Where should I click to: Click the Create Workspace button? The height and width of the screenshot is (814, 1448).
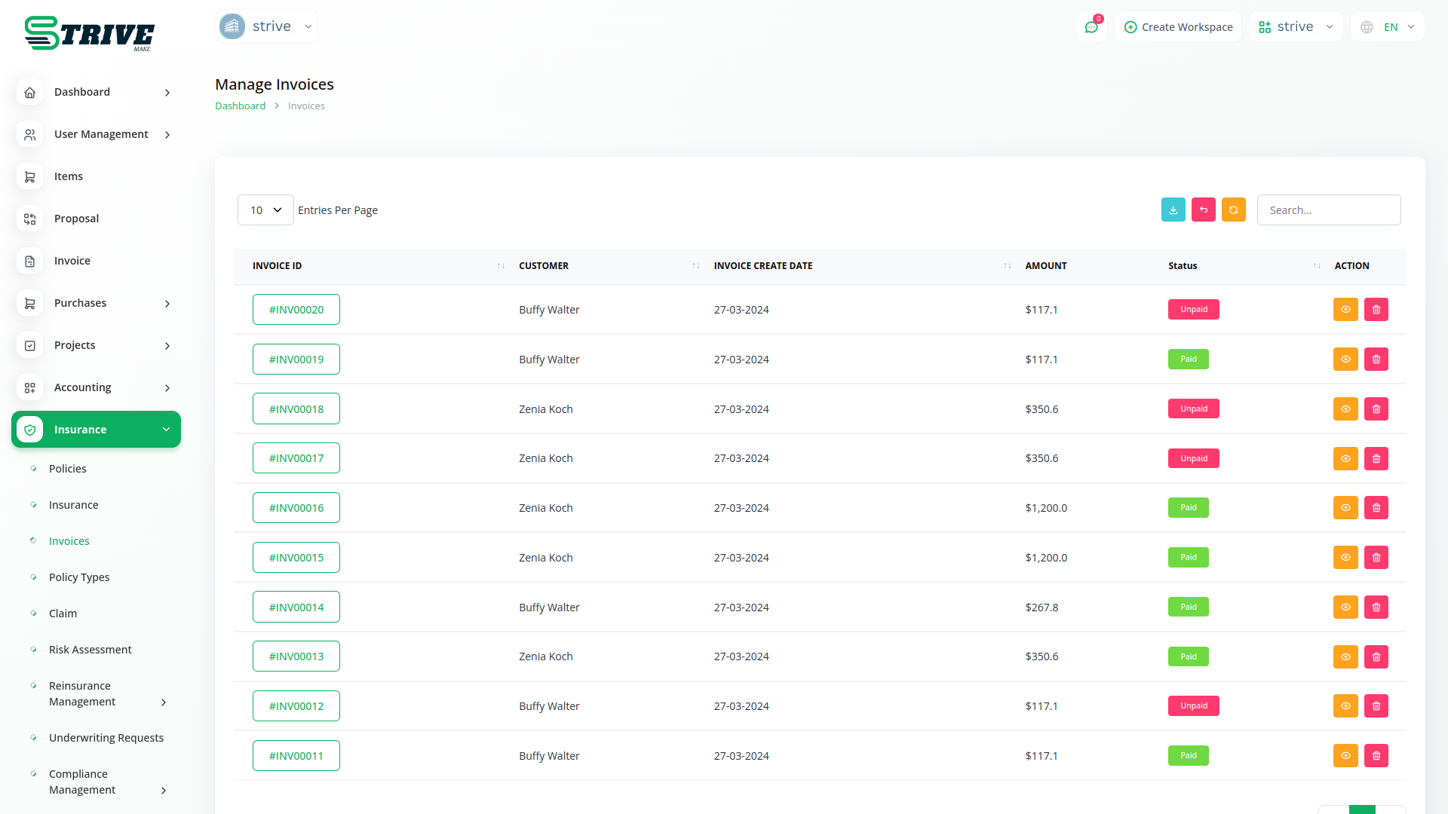[x=1178, y=27]
